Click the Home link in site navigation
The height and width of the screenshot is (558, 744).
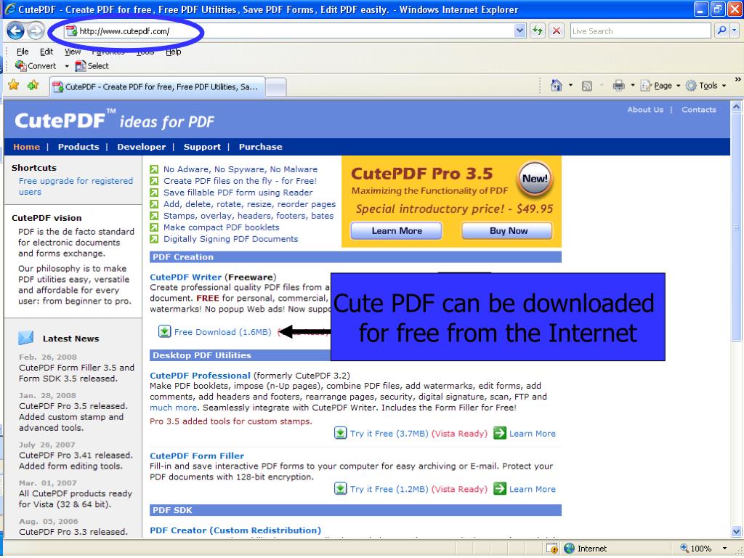tap(27, 147)
